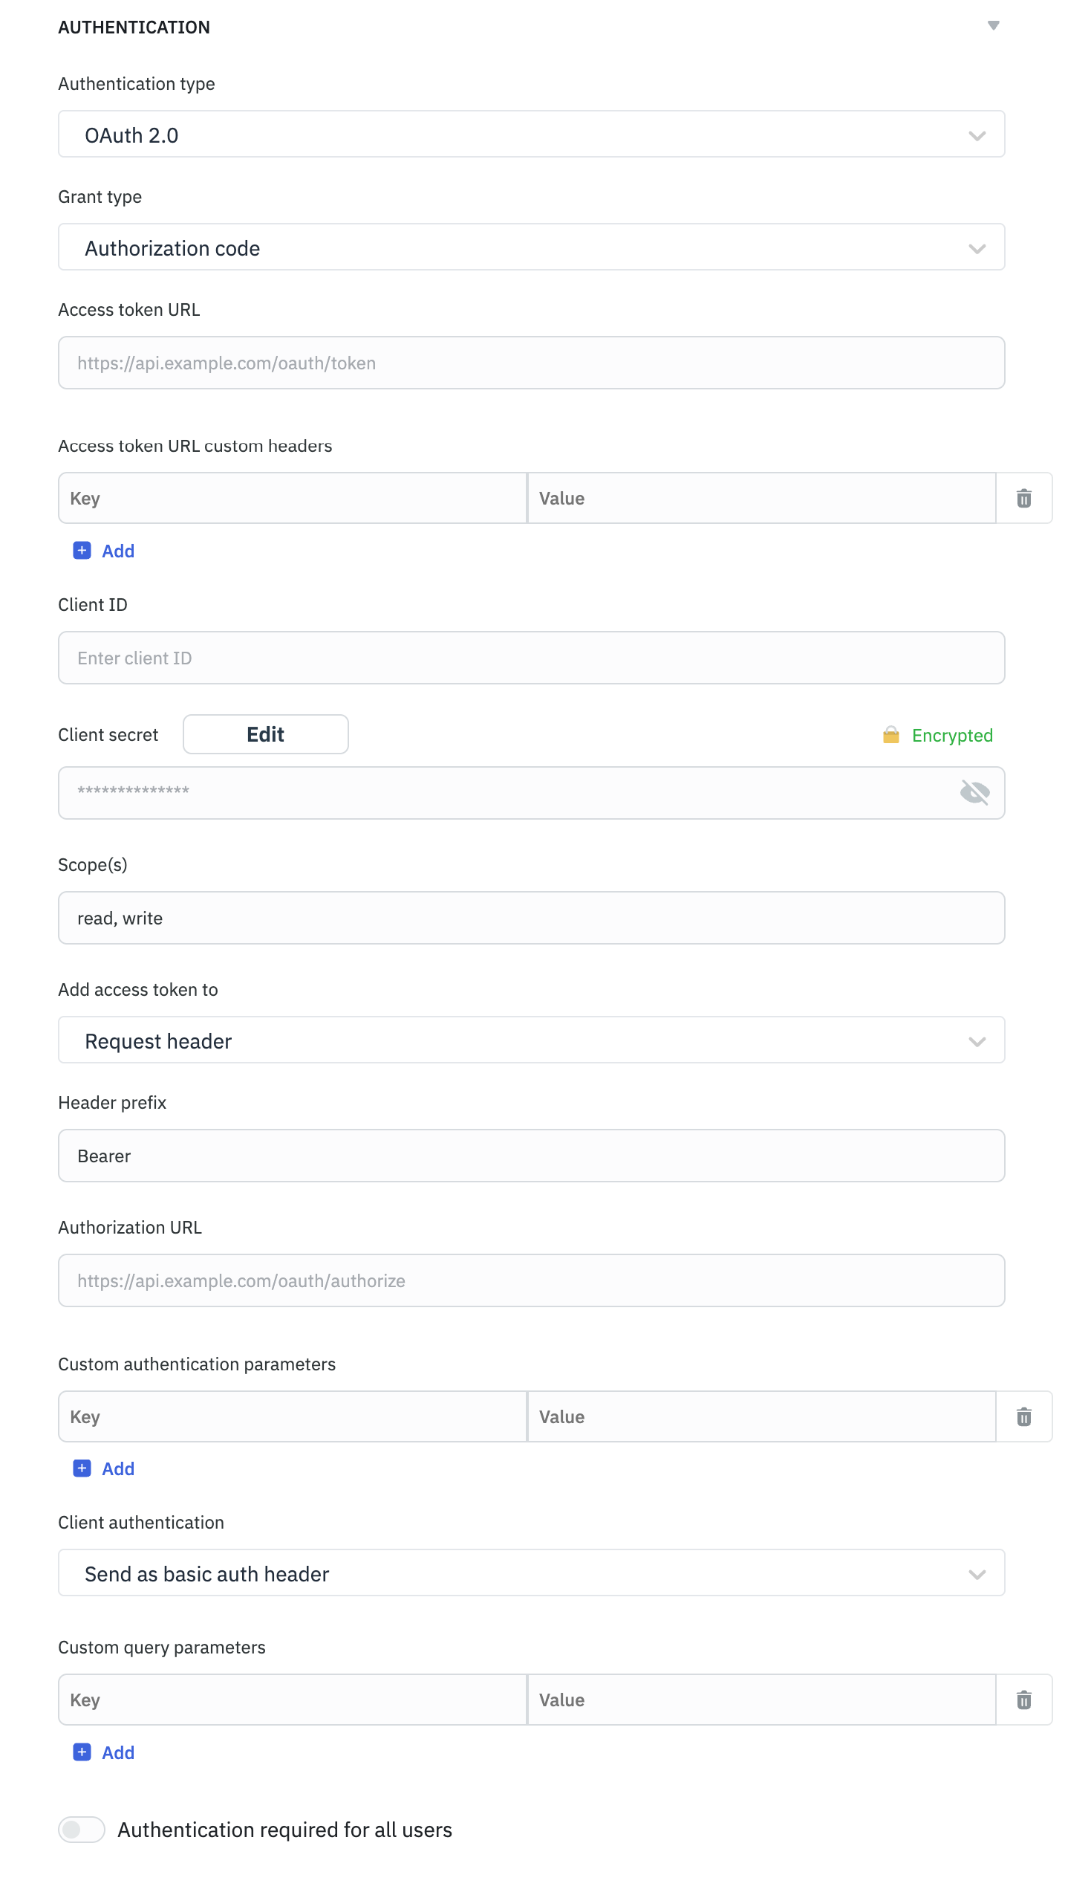The width and height of the screenshot is (1065, 1898).
Task: Delete the custom authentication parameters row
Action: tap(1023, 1416)
